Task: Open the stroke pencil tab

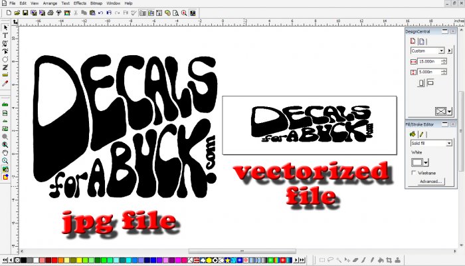Action: click(x=420, y=134)
